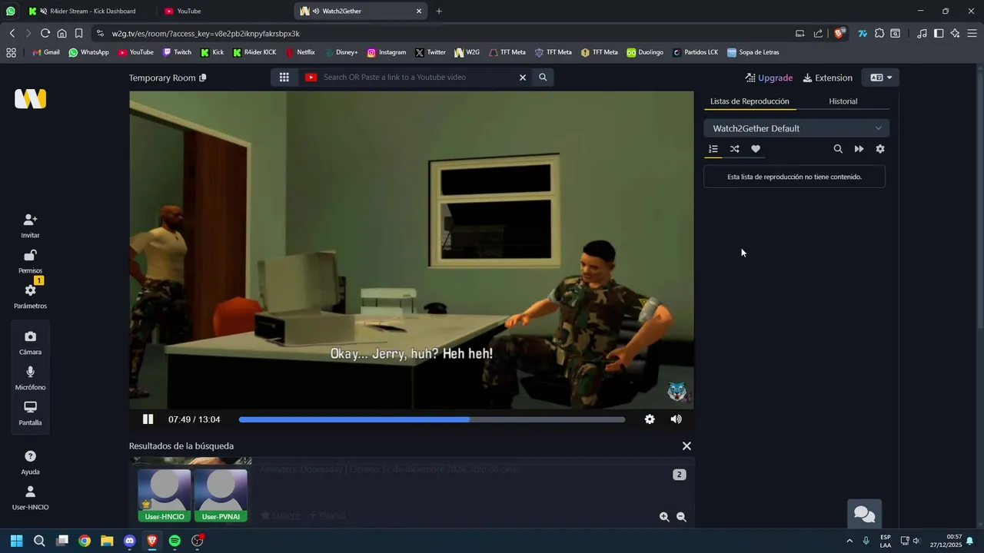Open Spotify from the taskbar
The width and height of the screenshot is (984, 553).
coord(175,541)
